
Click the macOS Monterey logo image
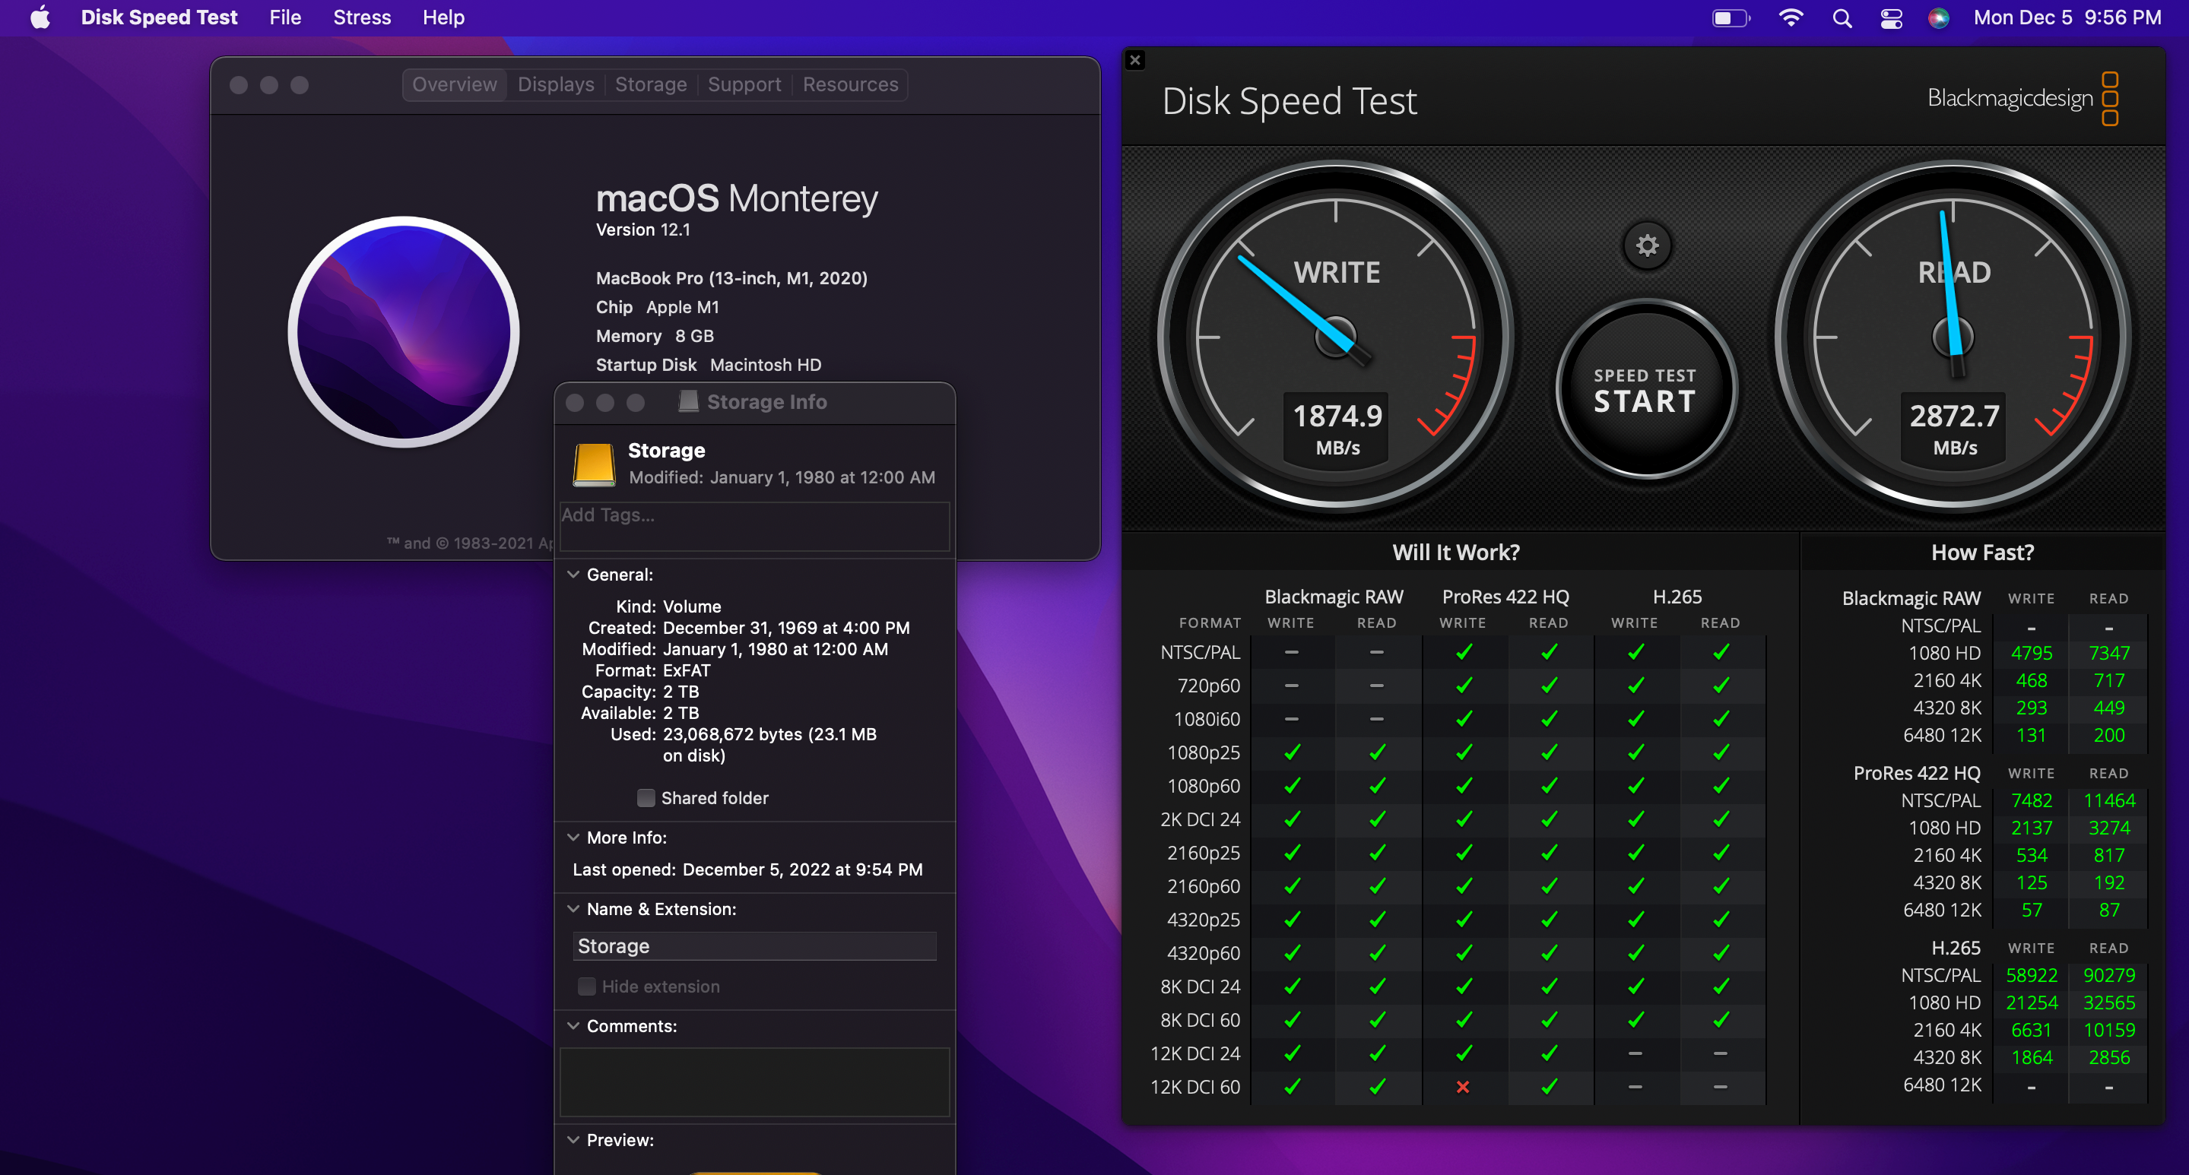click(404, 332)
